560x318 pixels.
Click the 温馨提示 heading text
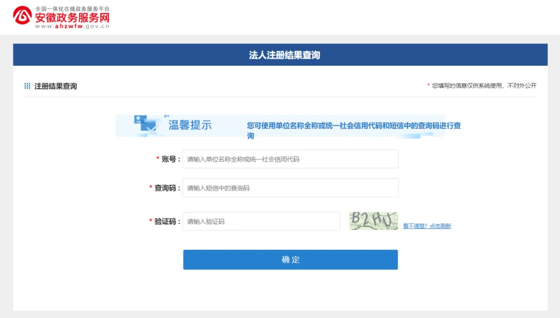(x=189, y=124)
